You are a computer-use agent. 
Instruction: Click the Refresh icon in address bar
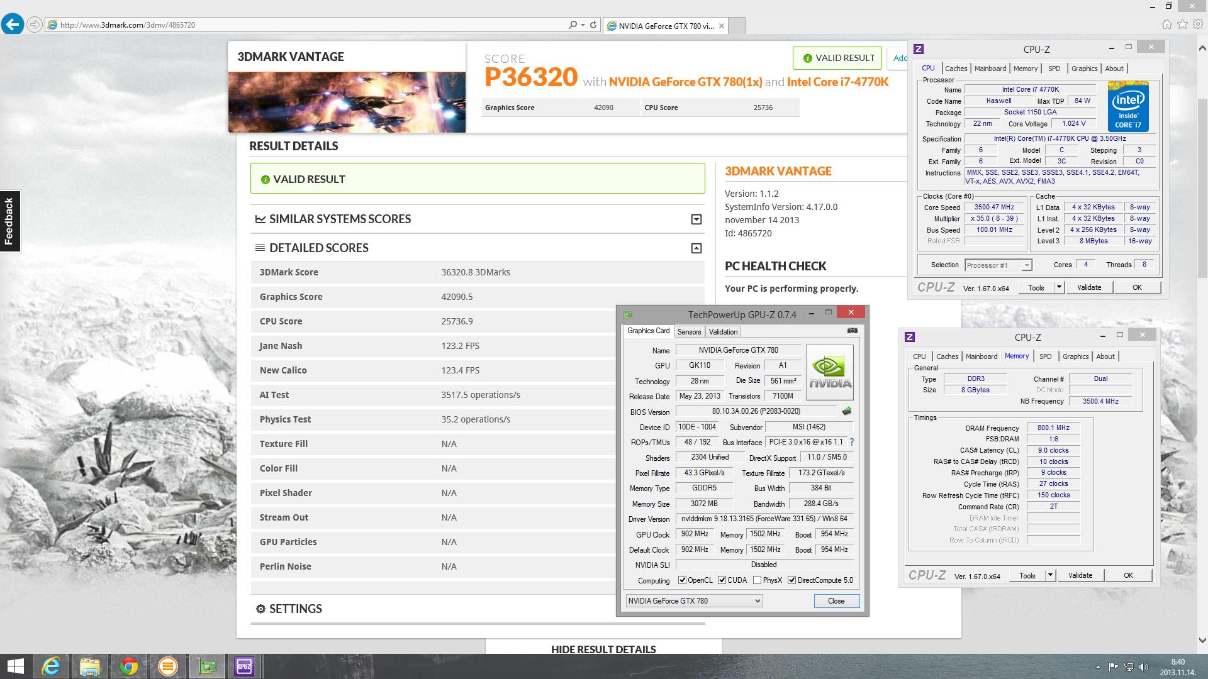[593, 25]
